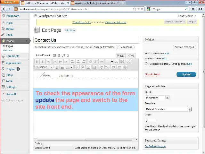Open Plugins in the admin sidebar
The height and width of the screenshot is (154, 205).
11,69
